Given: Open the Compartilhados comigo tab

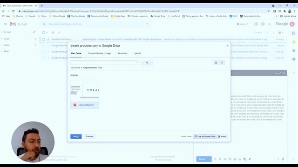Looking at the screenshot, I should click(99, 53).
